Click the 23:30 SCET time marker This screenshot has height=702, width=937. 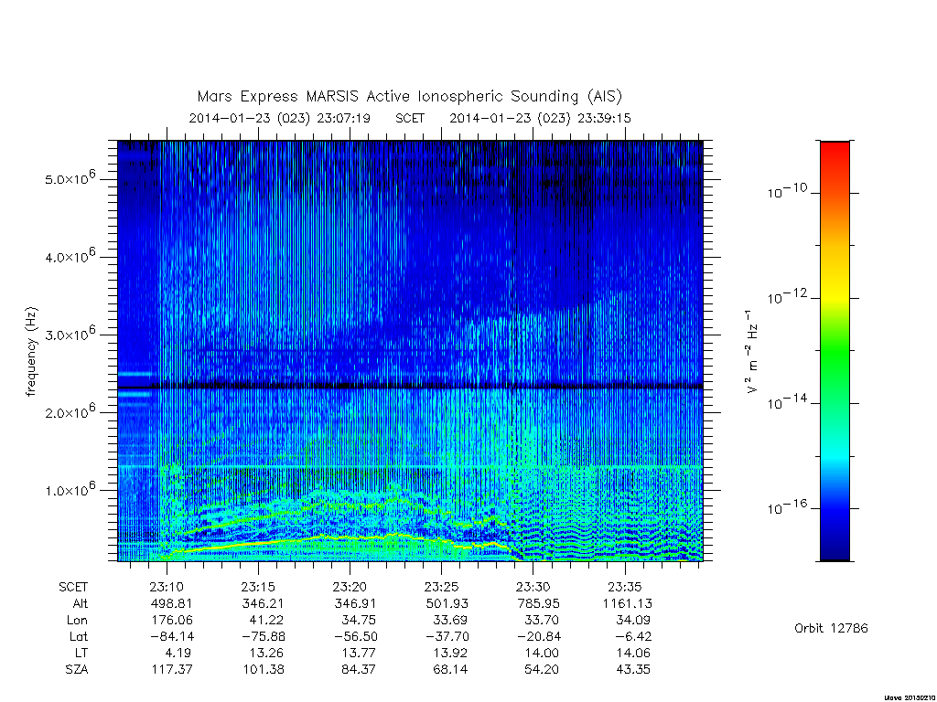pos(533,587)
